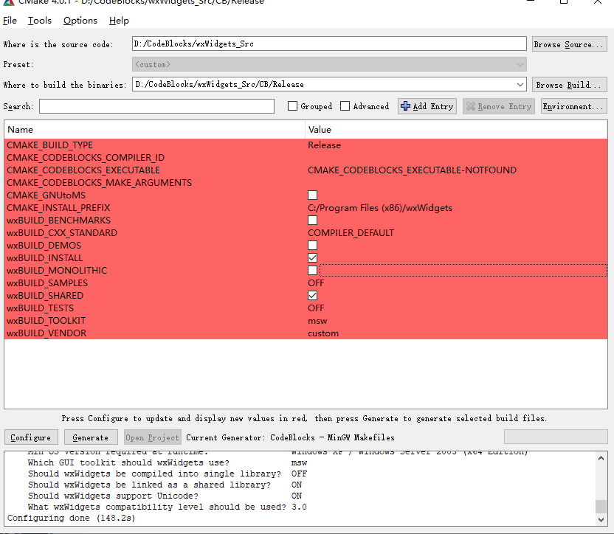Screen dimensions: 614x534
Task: Open the File menu
Action: coord(10,21)
